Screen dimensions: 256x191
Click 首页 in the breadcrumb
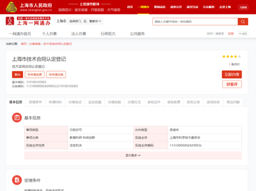[x=24, y=44]
